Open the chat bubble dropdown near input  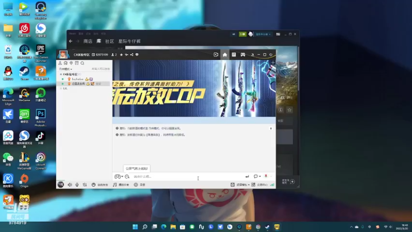point(257,176)
